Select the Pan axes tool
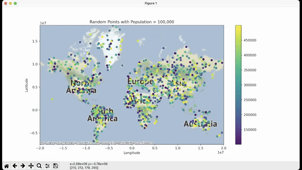This screenshot has width=302, height=170. 31,166
